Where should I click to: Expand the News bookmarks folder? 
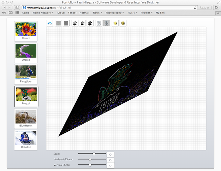click(x=97, y=13)
